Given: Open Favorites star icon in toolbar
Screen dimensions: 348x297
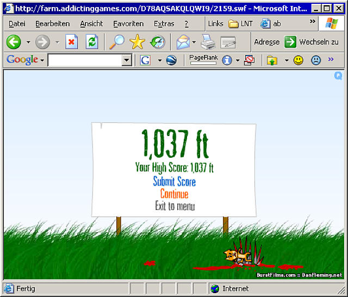Looking at the screenshot, I should pyautogui.click(x=137, y=42).
